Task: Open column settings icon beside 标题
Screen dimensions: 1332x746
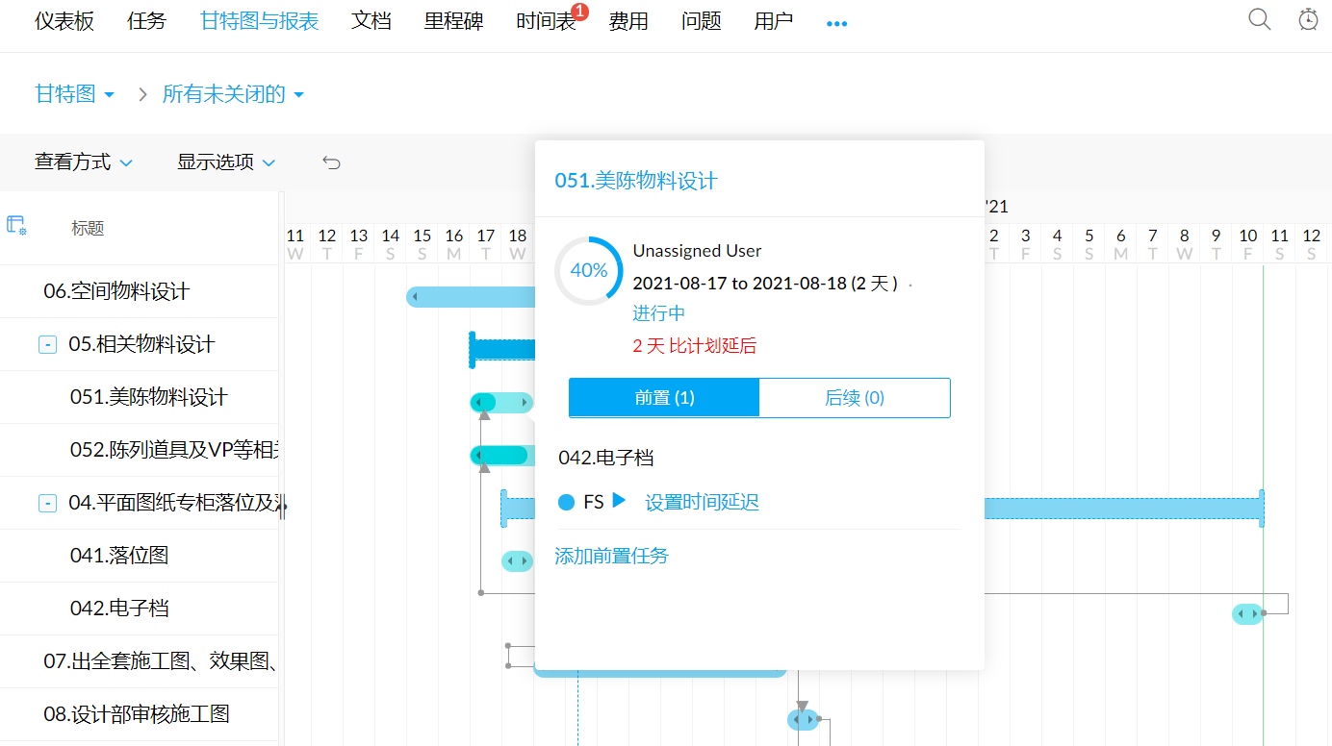Action: [x=16, y=226]
